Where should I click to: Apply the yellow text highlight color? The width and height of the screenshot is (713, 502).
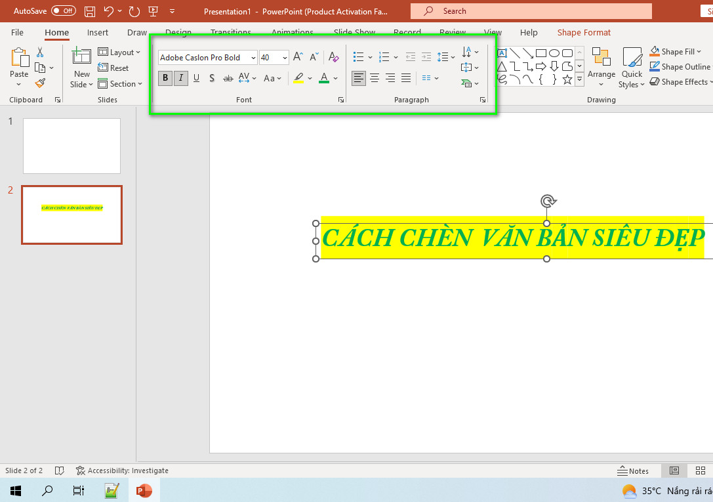pos(298,78)
